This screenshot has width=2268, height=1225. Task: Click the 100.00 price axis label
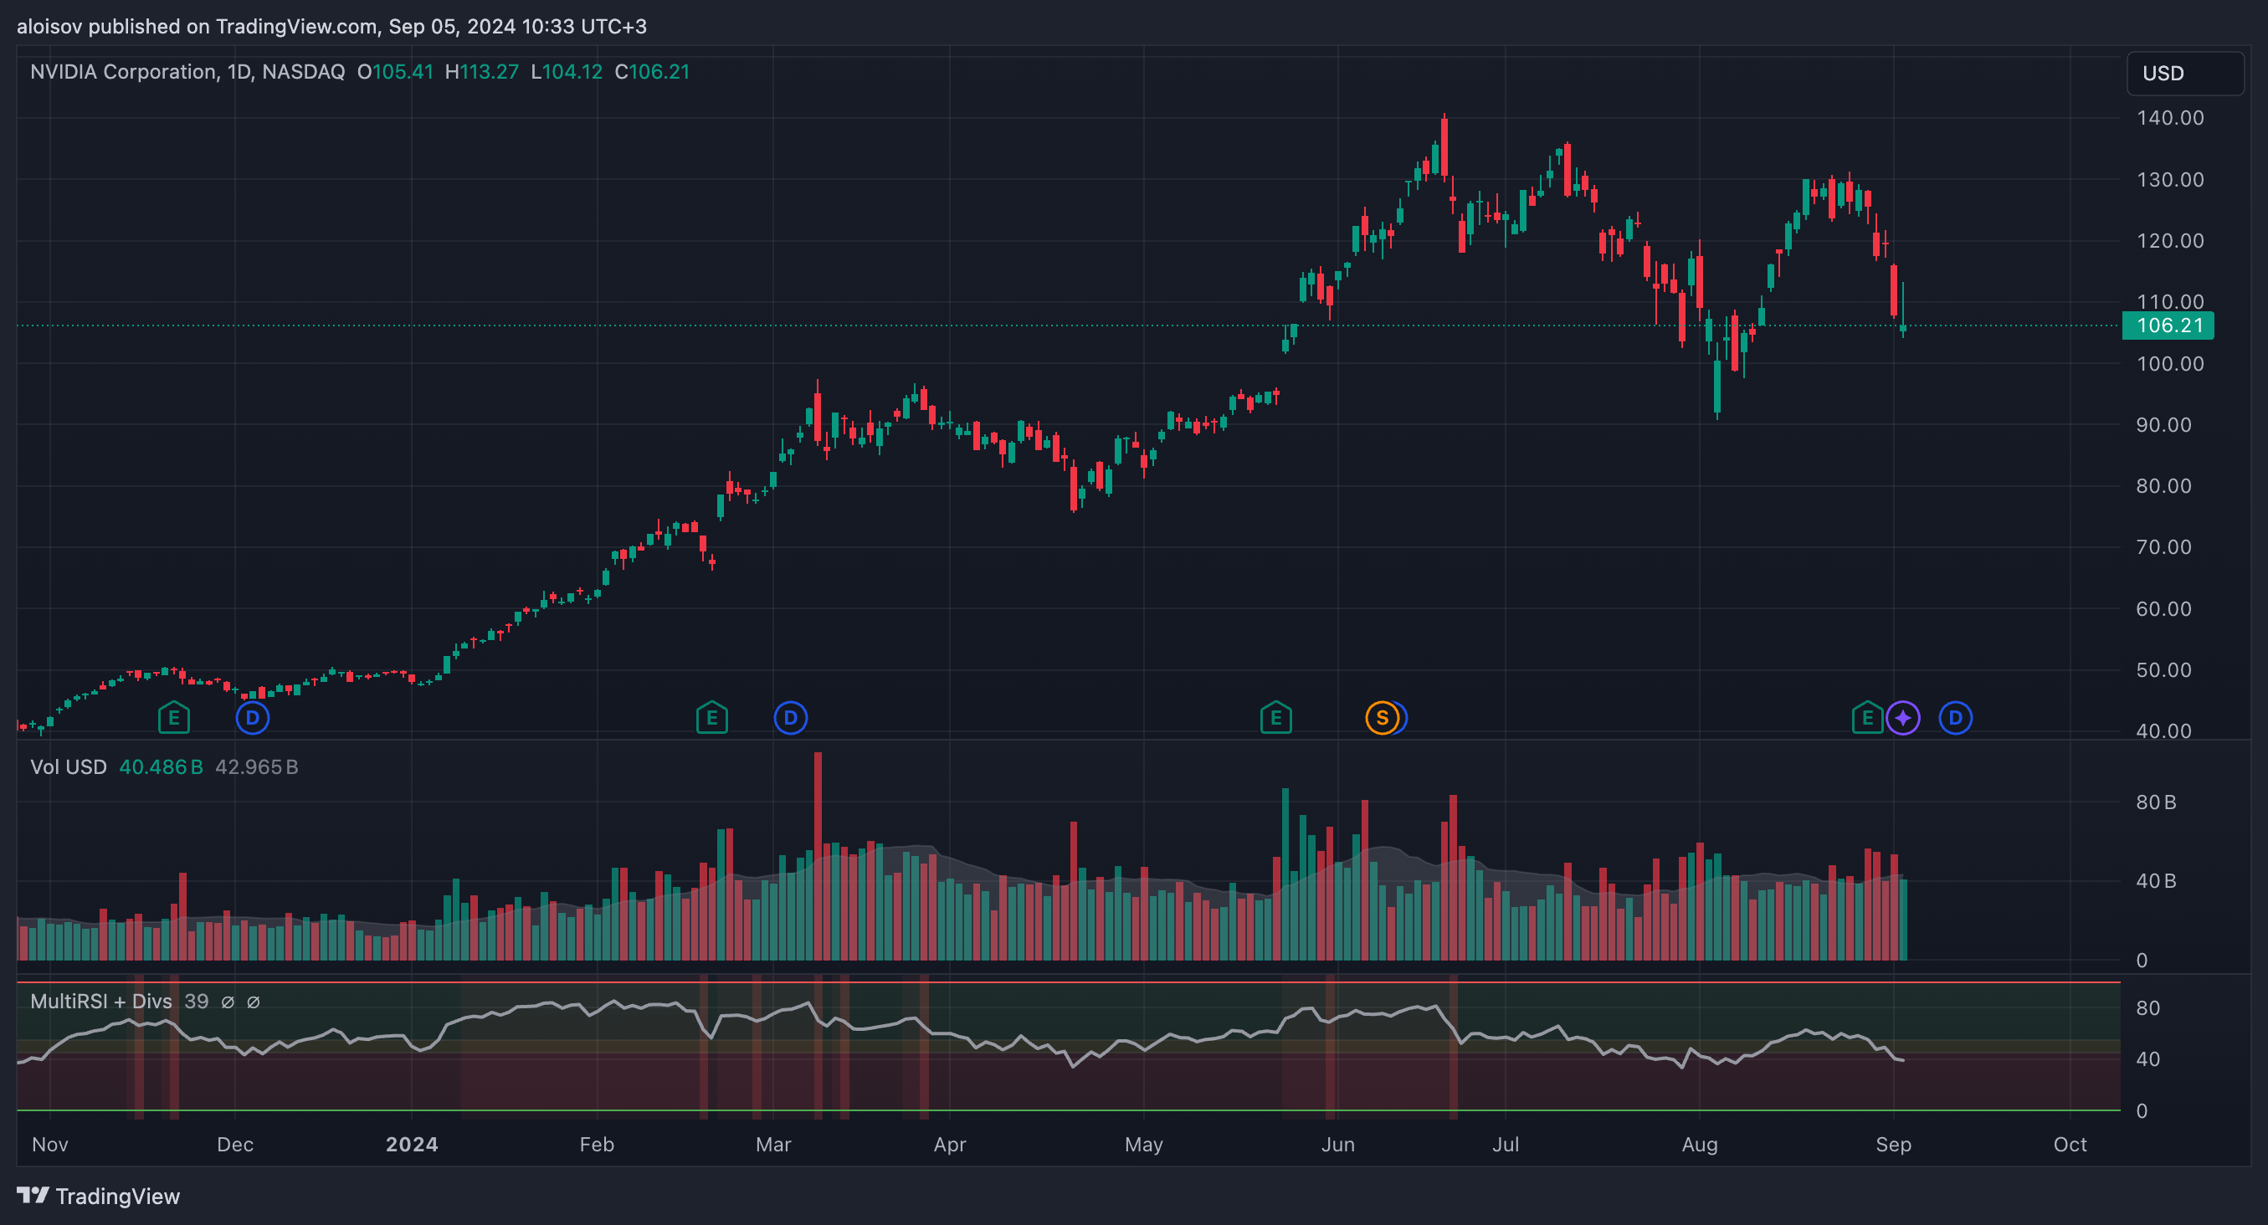tap(2170, 363)
